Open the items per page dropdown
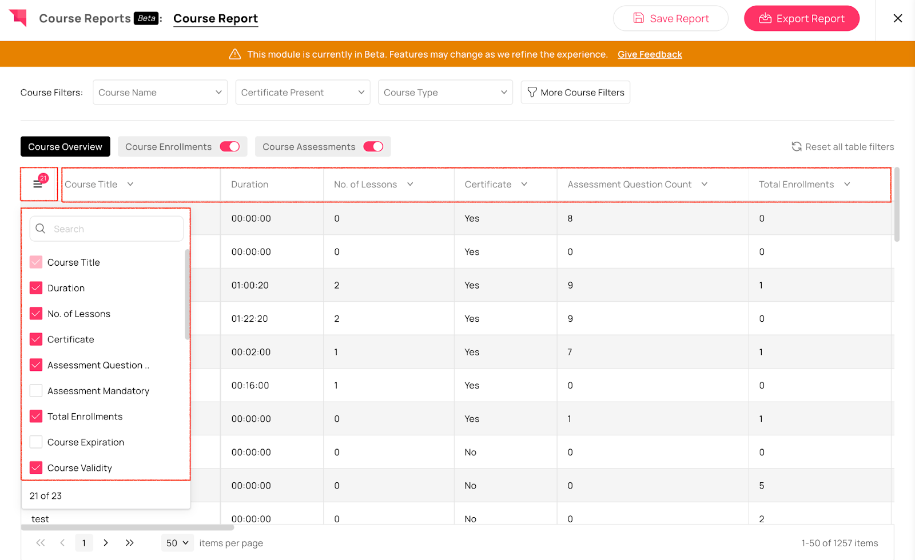Image resolution: width=915 pixels, height=560 pixels. coord(178,543)
